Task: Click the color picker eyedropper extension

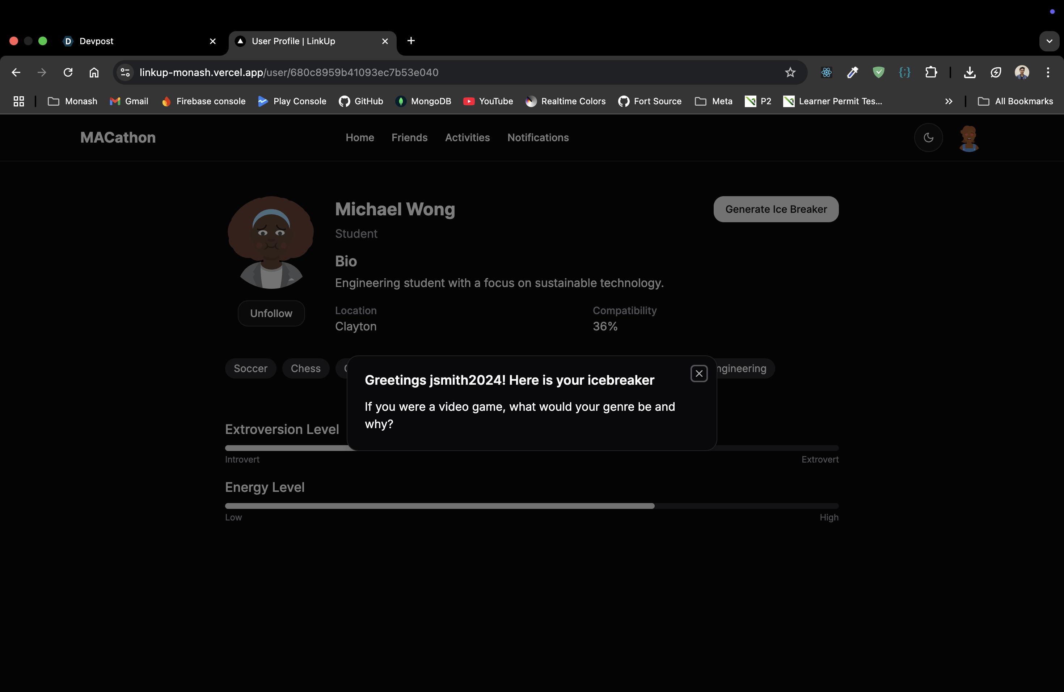Action: [852, 72]
